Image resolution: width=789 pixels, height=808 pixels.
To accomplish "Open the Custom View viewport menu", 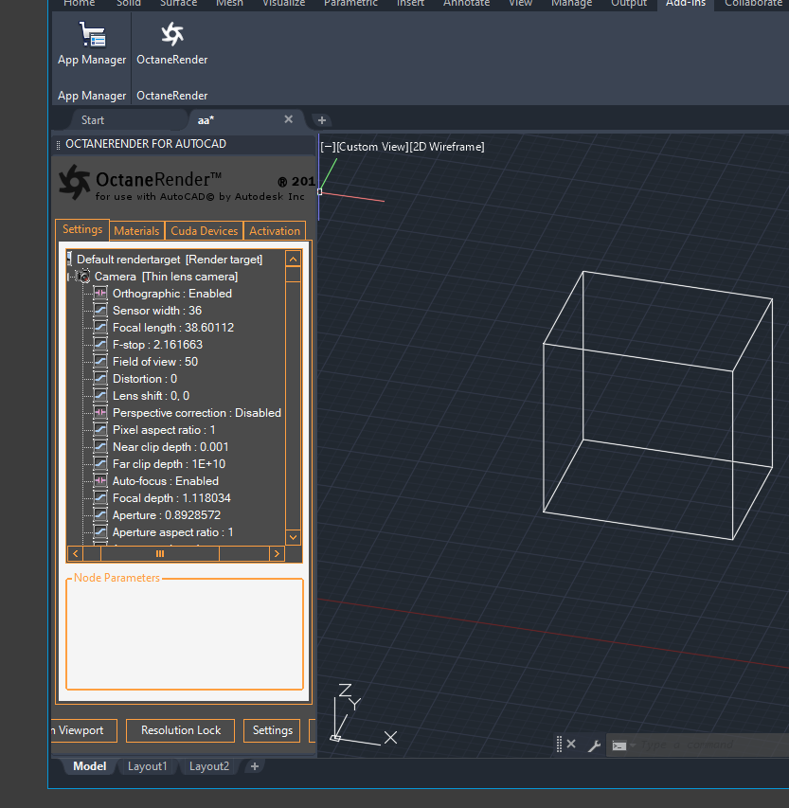I will tap(371, 147).
